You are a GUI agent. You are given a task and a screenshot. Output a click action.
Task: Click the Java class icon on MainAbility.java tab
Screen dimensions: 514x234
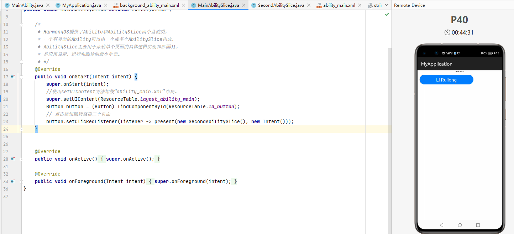7,5
